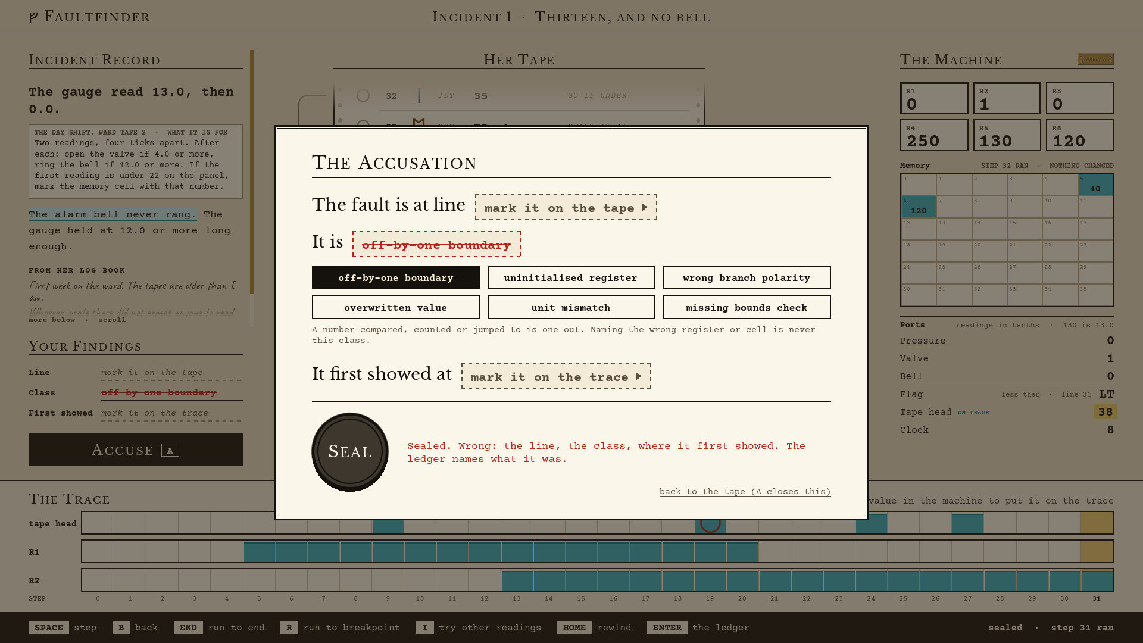Image resolution: width=1143 pixels, height=643 pixels.
Task: Follow the 'back to the tape' link
Action: [745, 491]
